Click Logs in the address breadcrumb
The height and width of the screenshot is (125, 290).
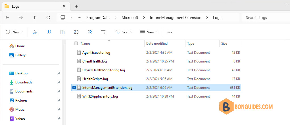217,18
